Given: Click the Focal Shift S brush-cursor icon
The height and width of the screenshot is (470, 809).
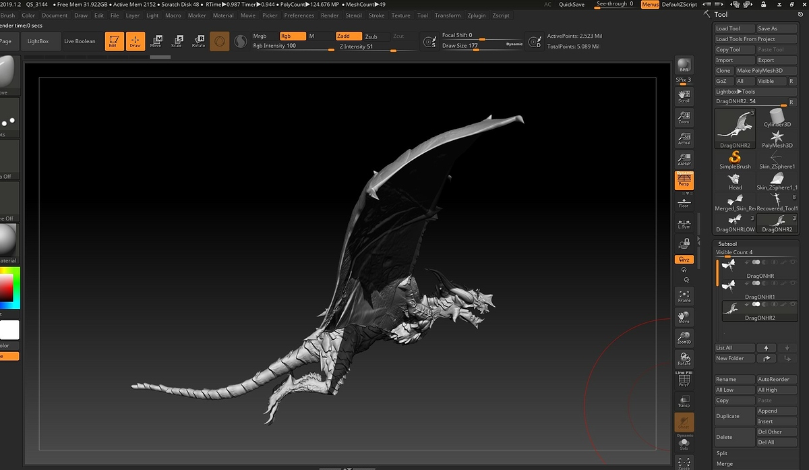Looking at the screenshot, I should coord(429,42).
